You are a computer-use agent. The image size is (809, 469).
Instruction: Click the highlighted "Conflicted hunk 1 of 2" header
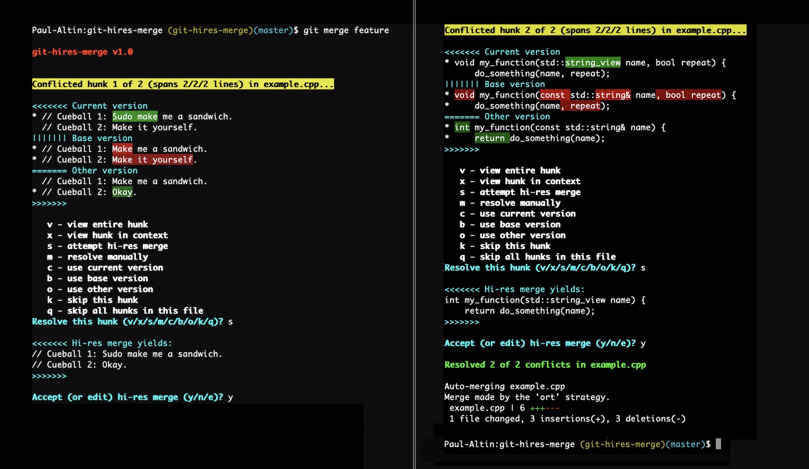(x=183, y=84)
